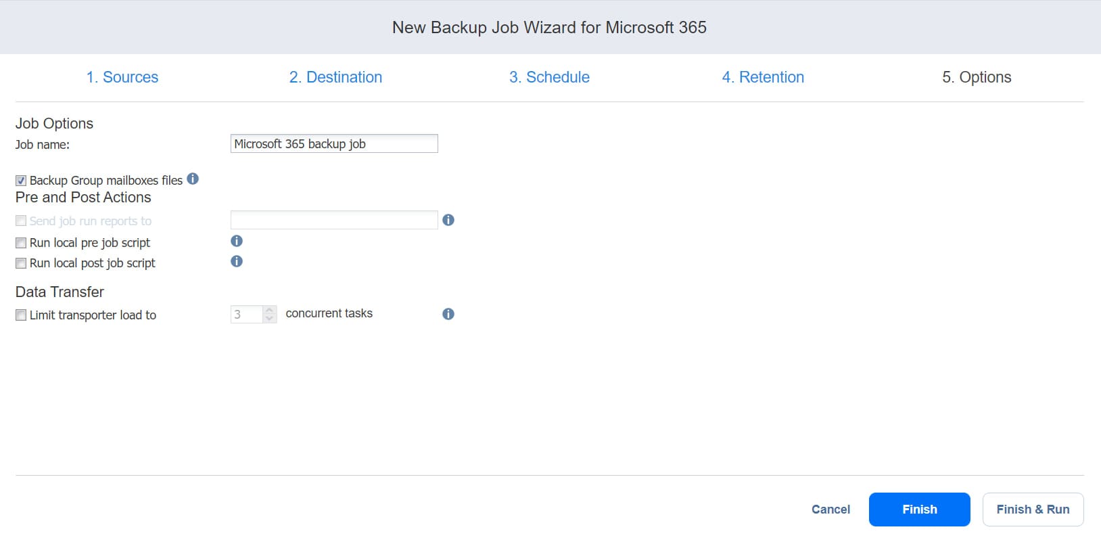Open the Destination step
1101x542 pixels.
tap(335, 77)
